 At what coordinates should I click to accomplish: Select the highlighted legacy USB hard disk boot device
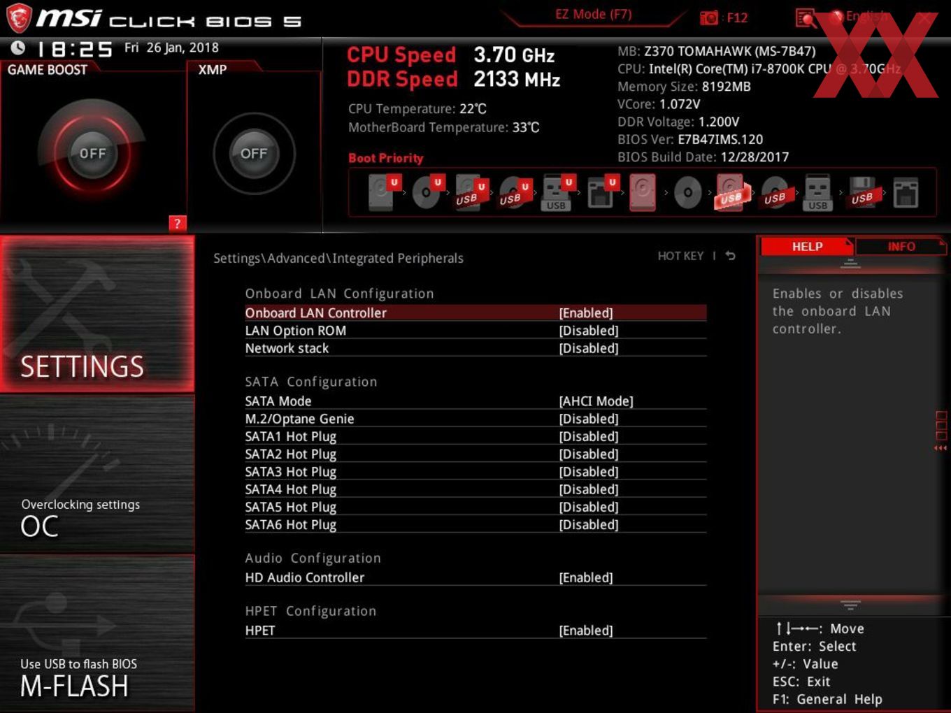pos(731,192)
